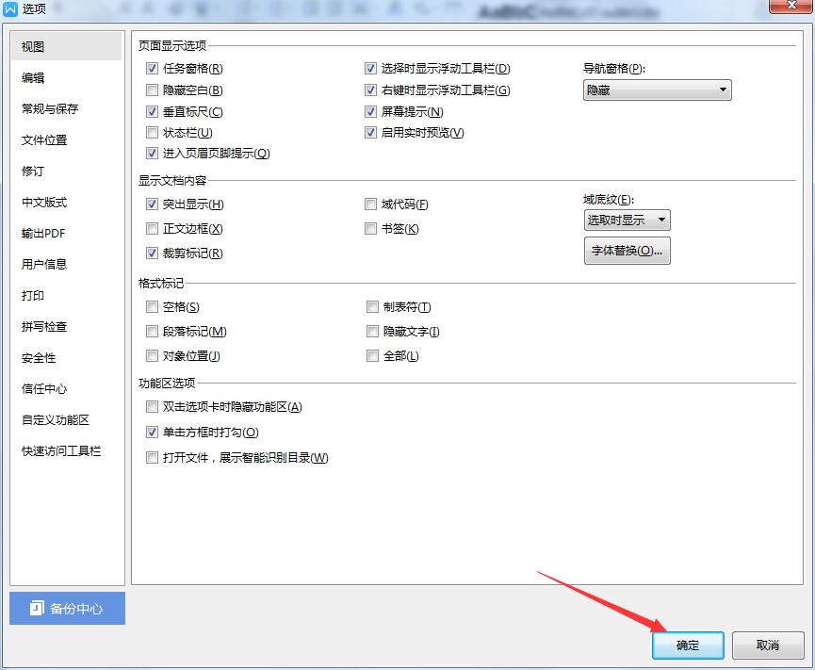Dismiss the dialog with 取消
Viewport: 815px width, 670px height.
pos(766,645)
